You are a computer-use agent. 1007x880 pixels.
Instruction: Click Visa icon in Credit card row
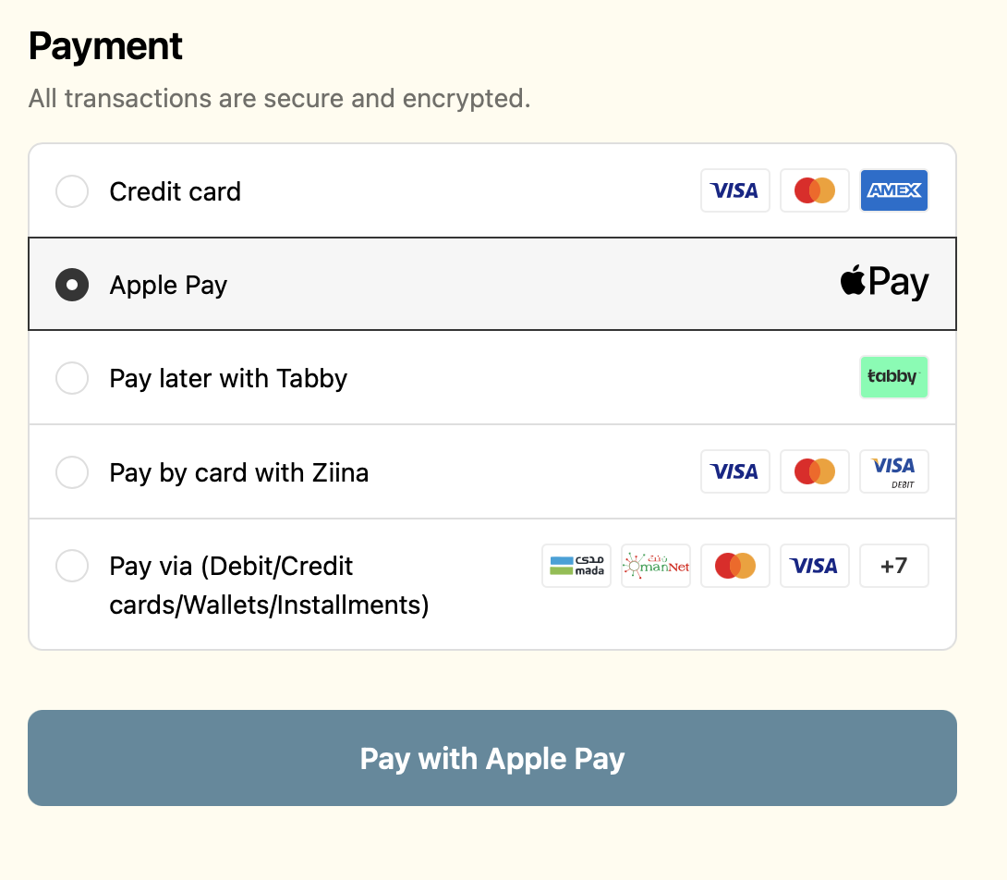point(734,191)
